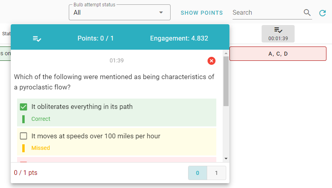332x188 pixels.
Task: Click the magnifying glass search icon
Action: (x=307, y=13)
